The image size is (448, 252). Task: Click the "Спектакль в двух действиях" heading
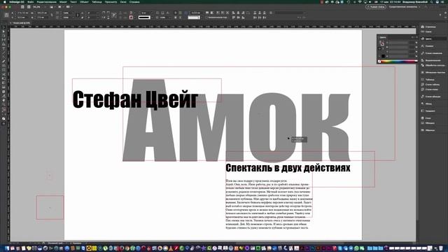[x=288, y=168]
